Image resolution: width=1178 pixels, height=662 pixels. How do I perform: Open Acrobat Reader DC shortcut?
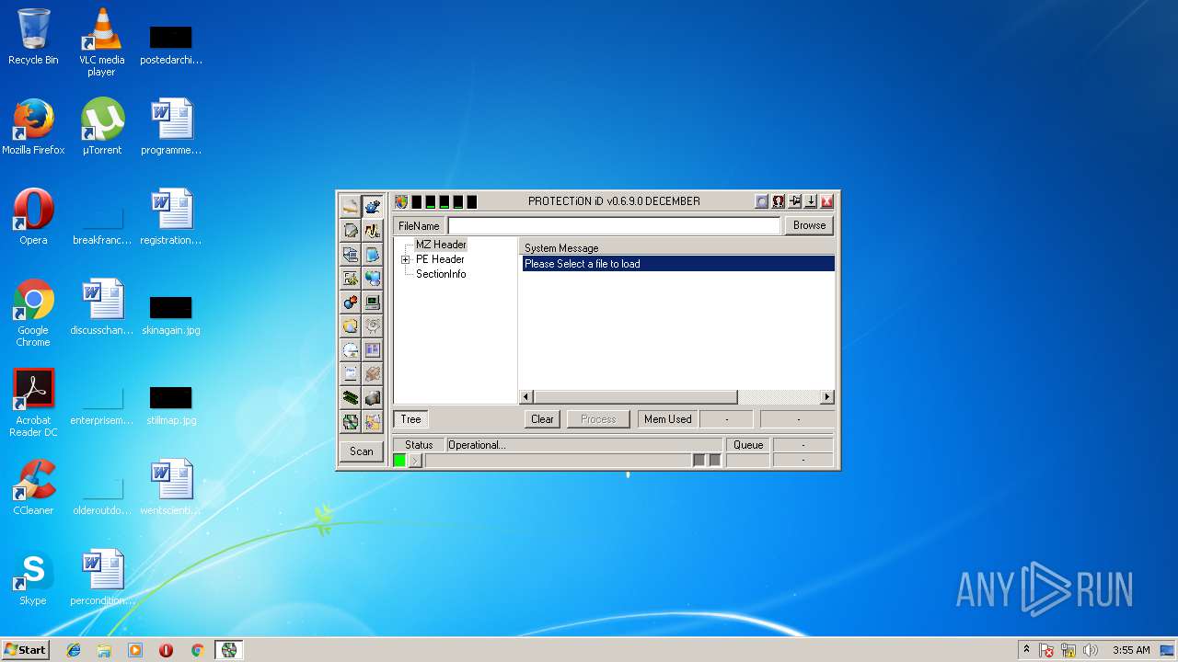point(33,403)
